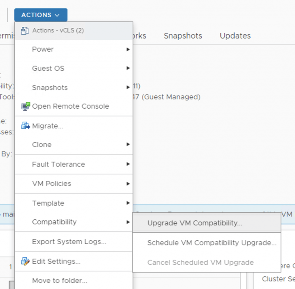Expand the Guest OS submenu
This screenshot has width=295, height=289.
48,69
